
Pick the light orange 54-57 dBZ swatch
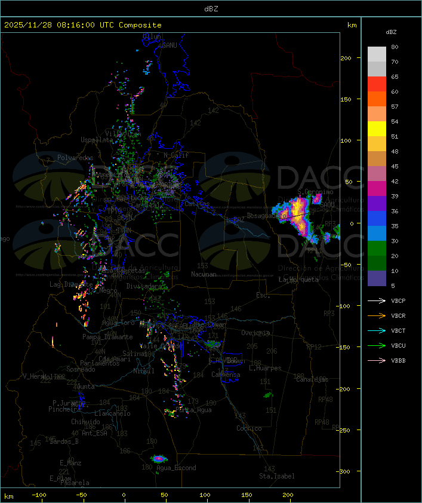[x=377, y=114]
